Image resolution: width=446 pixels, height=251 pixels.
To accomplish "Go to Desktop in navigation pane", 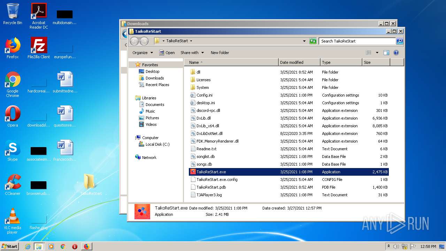I will pyautogui.click(x=152, y=71).
